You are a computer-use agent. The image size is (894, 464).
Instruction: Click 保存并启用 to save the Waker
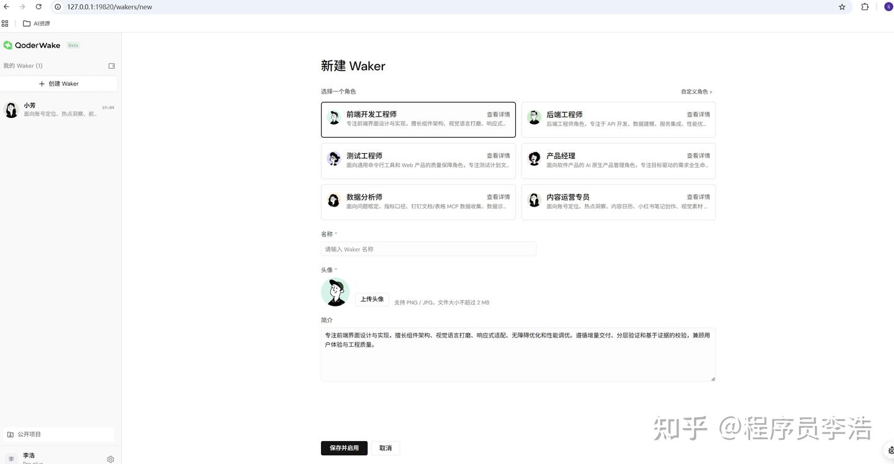(x=344, y=448)
